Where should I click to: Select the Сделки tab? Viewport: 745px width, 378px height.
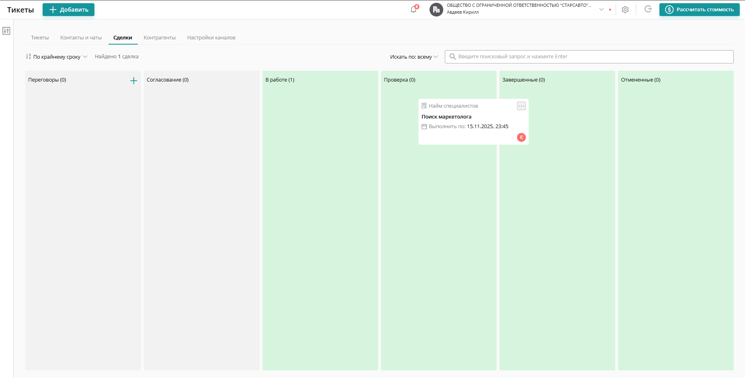pyautogui.click(x=123, y=38)
